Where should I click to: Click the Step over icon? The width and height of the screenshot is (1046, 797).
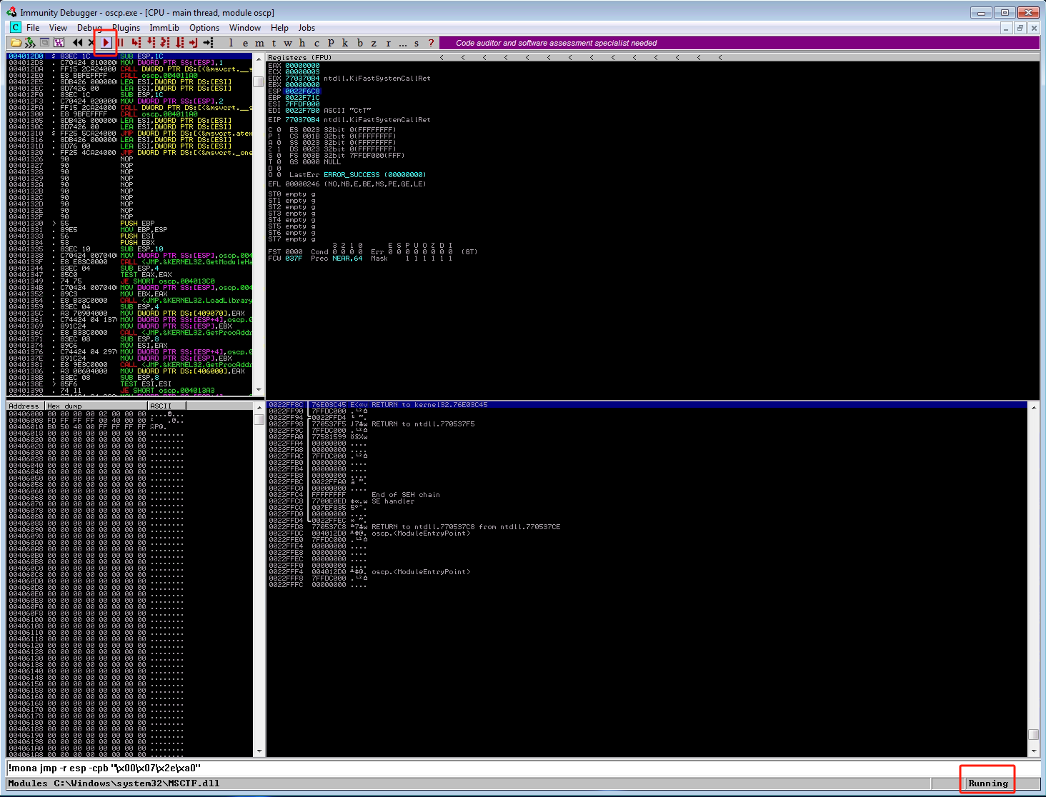[x=151, y=43]
